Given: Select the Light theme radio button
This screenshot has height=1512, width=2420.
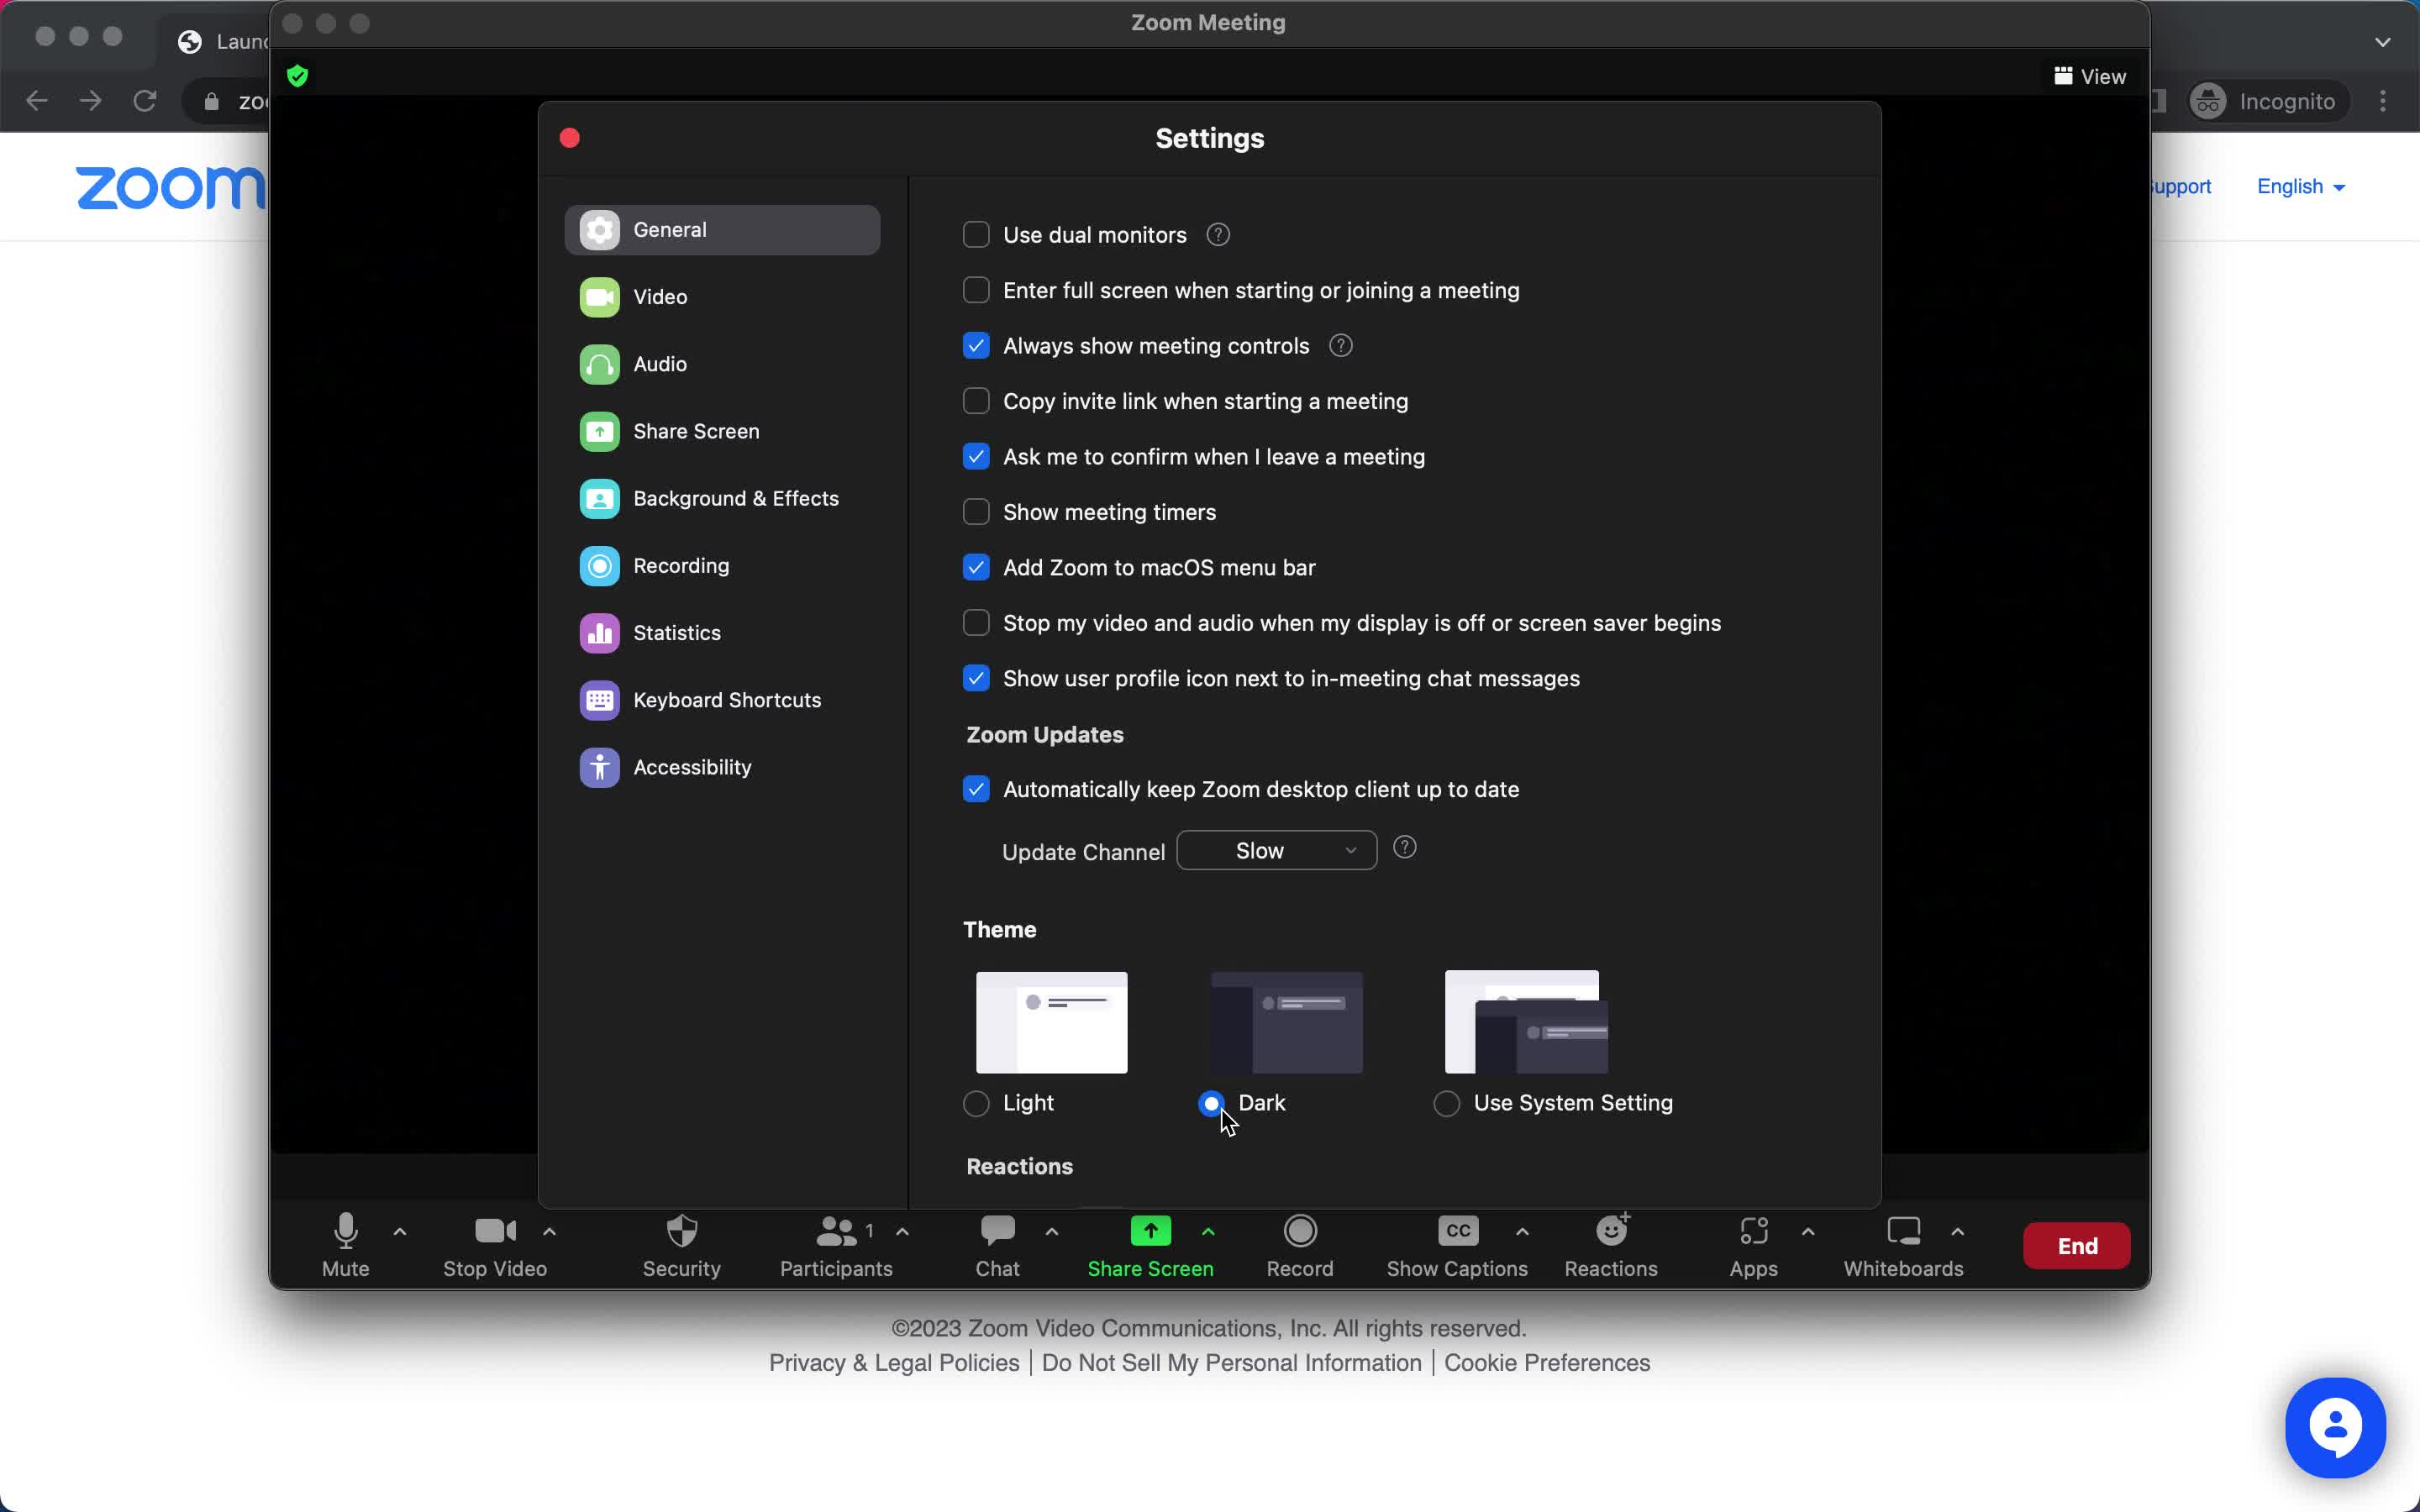Looking at the screenshot, I should 976,1103.
